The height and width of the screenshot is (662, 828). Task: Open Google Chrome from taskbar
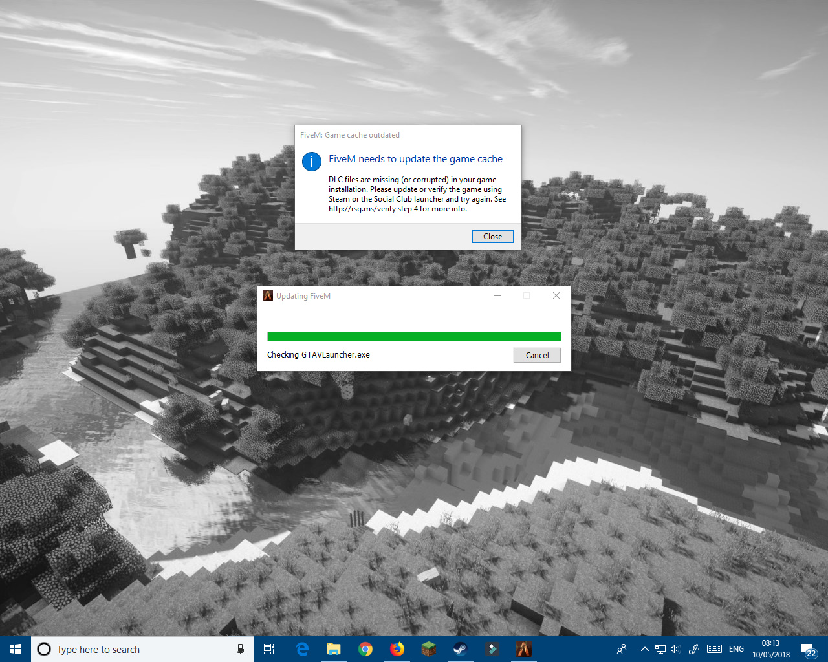click(x=365, y=649)
